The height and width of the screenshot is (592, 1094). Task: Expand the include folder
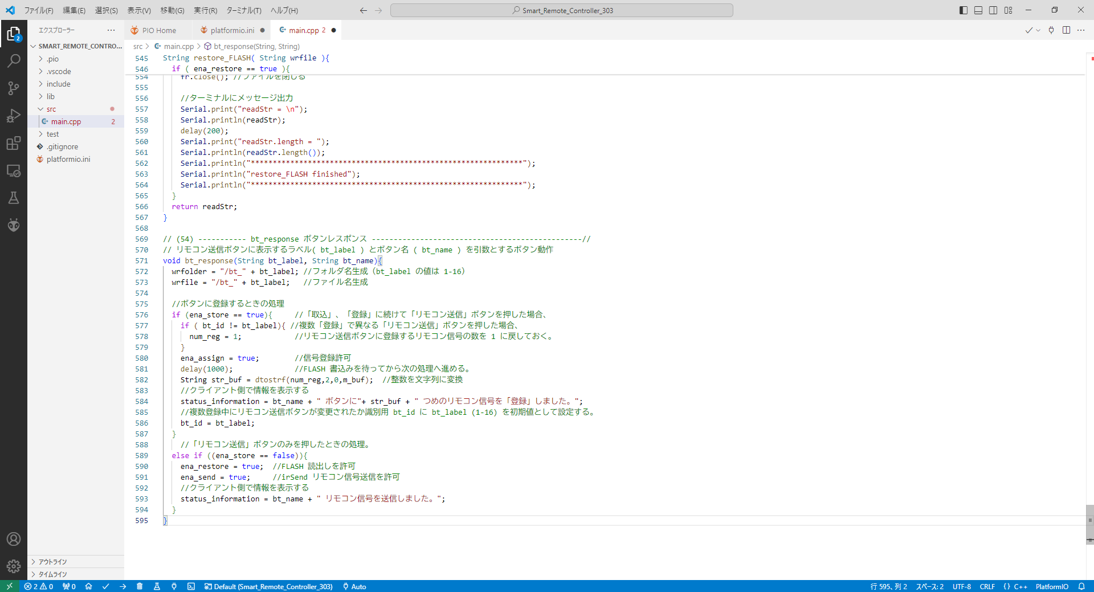[x=58, y=84]
